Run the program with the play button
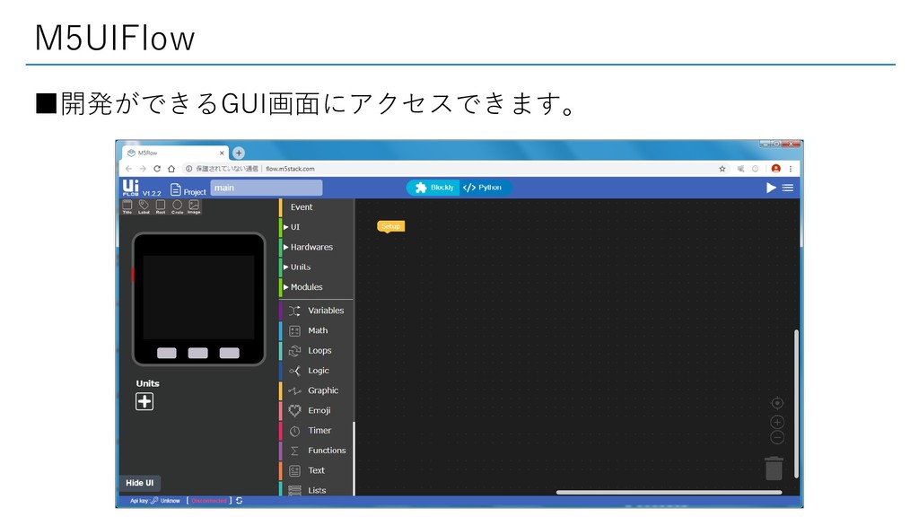The width and height of the screenshot is (919, 517). 771,188
